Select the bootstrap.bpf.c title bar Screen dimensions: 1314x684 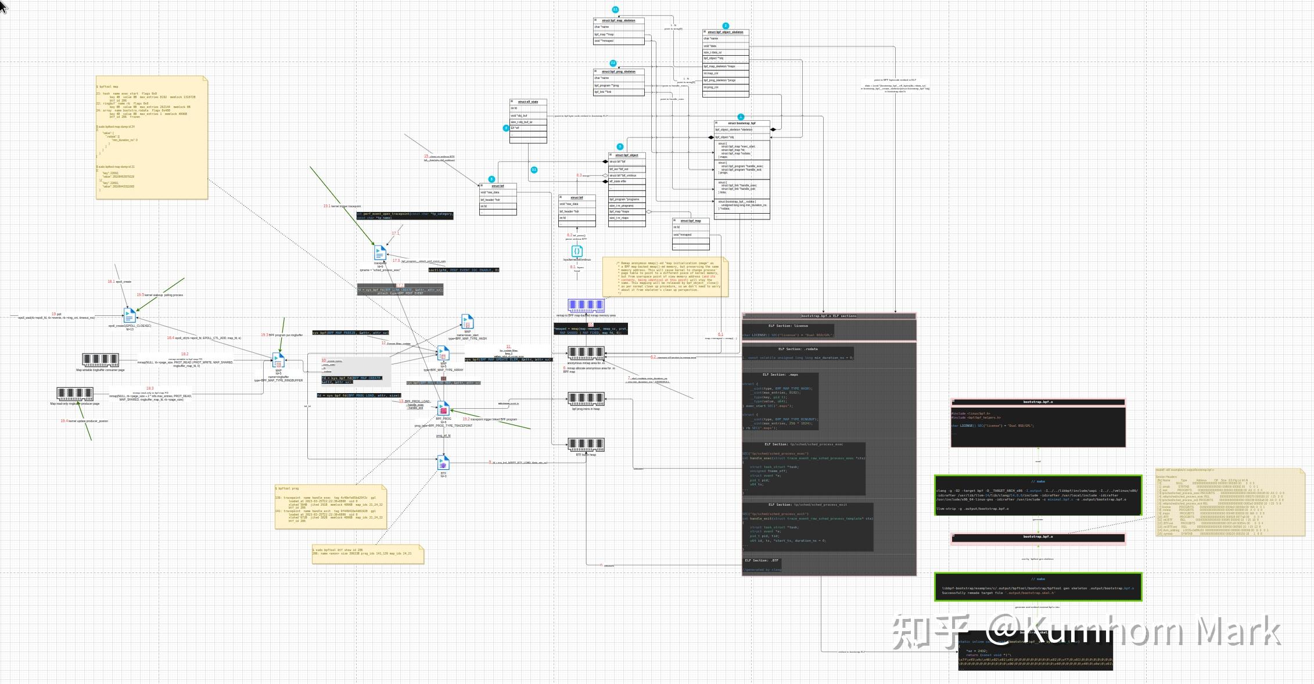pos(1038,402)
